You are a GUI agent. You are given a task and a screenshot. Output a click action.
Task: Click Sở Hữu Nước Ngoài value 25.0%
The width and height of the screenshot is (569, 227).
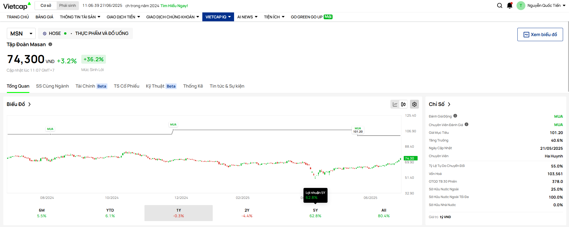557,189
